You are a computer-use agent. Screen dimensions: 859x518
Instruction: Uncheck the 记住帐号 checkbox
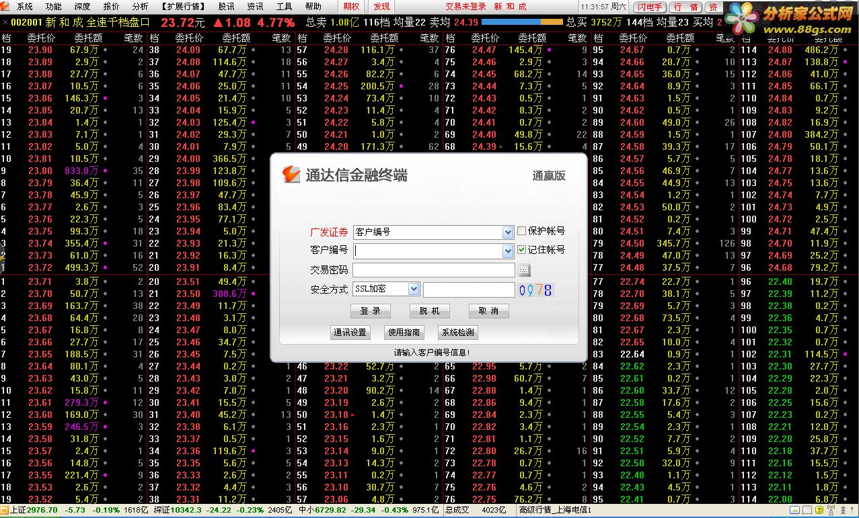click(521, 250)
